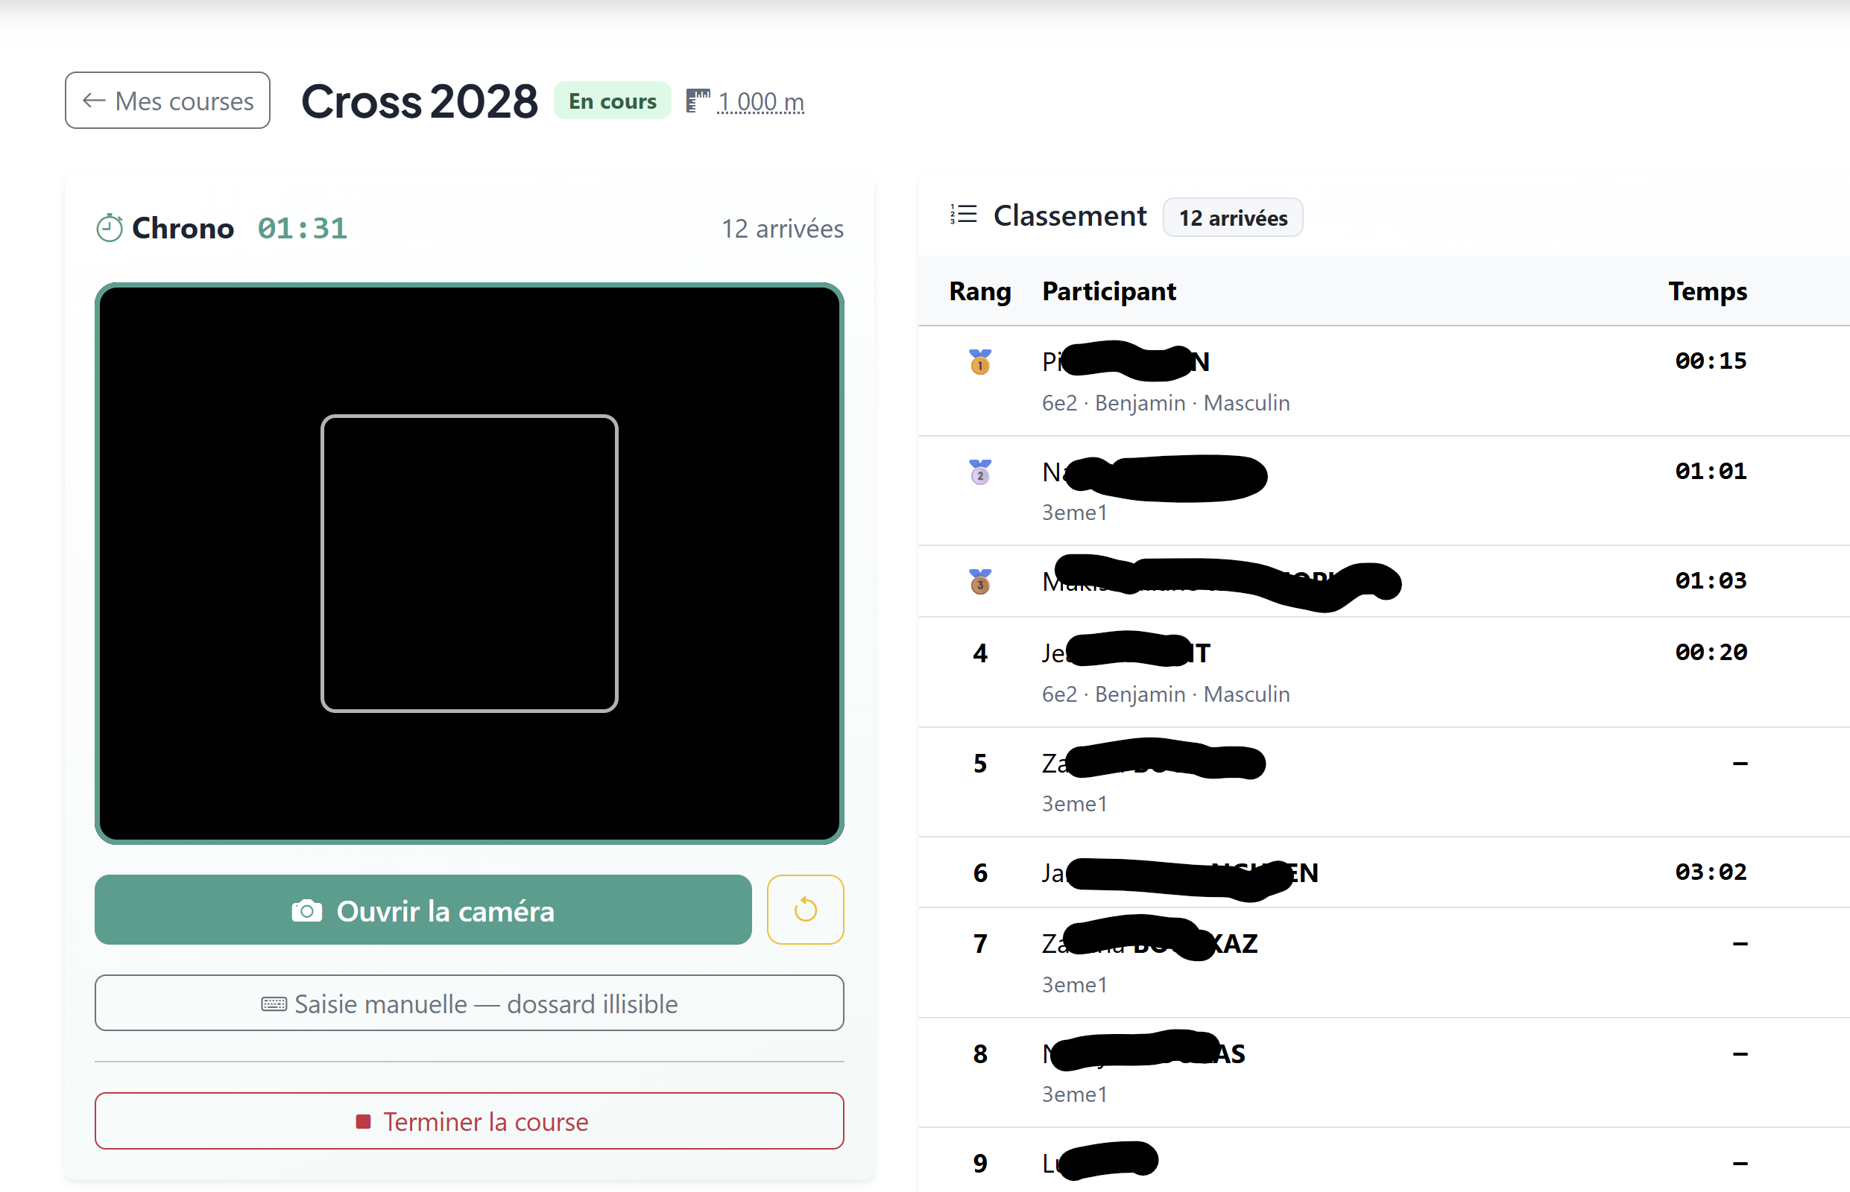End the race with Terminer la course
This screenshot has height=1192, width=1850.
[470, 1121]
